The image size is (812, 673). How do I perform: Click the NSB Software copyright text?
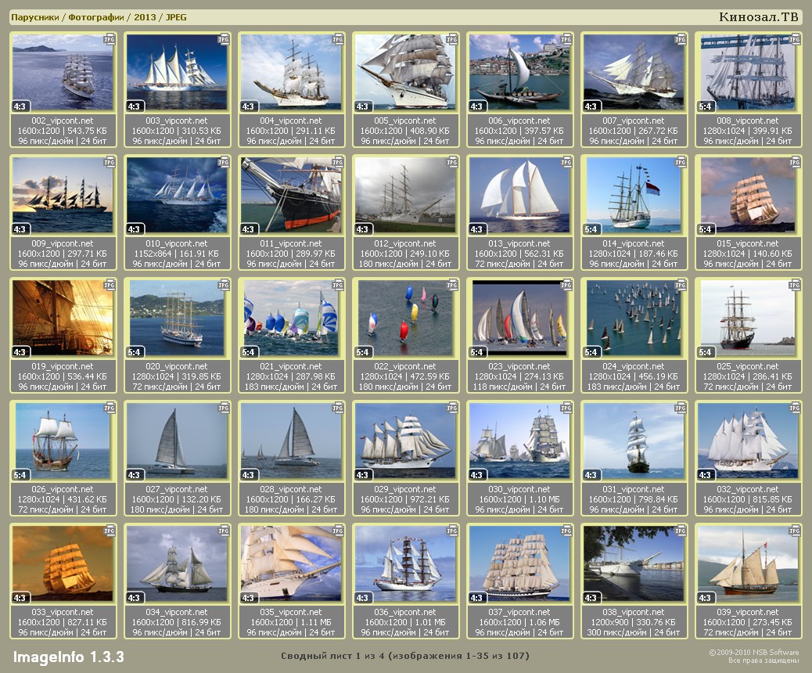click(x=753, y=656)
